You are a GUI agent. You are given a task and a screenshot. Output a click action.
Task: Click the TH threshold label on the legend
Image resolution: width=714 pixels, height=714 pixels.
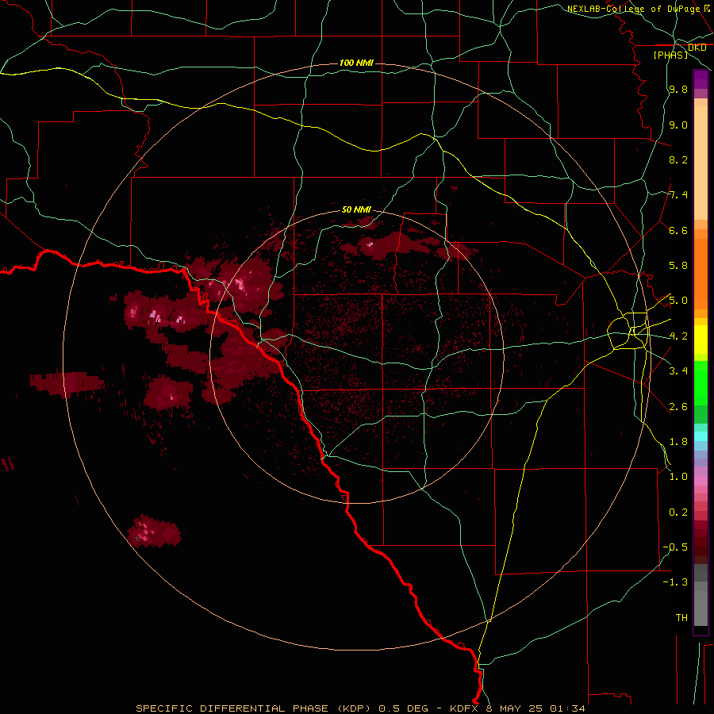point(681,617)
